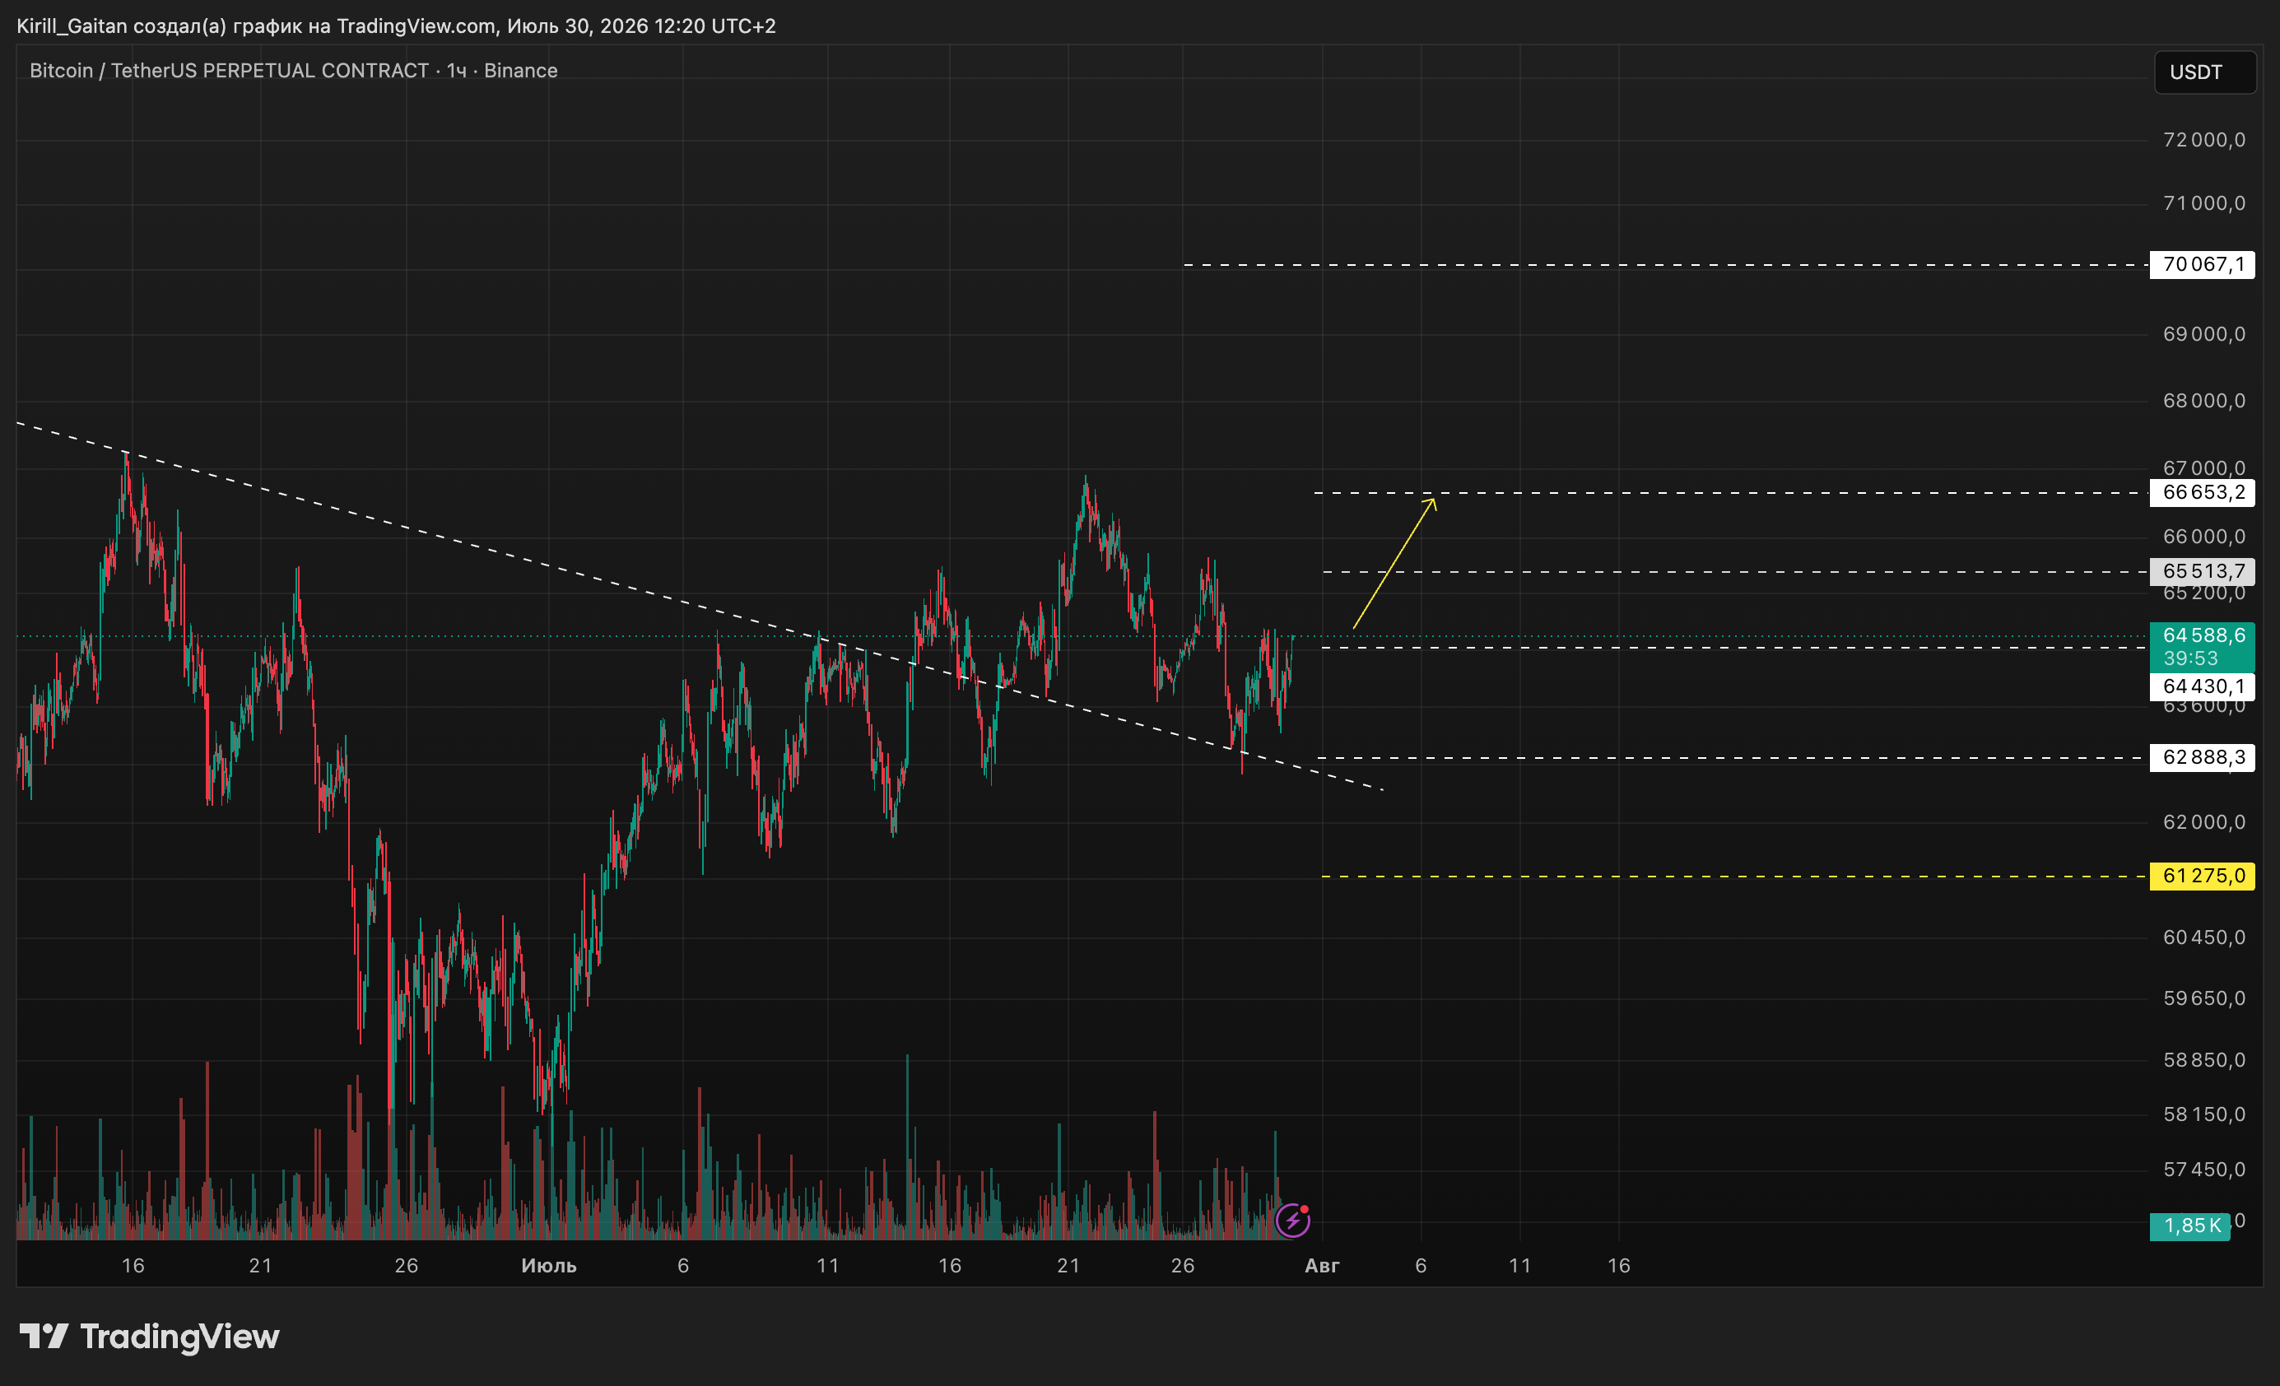2280x1386 pixels.
Task: Open the USDT currency selector
Action: (x=2205, y=72)
